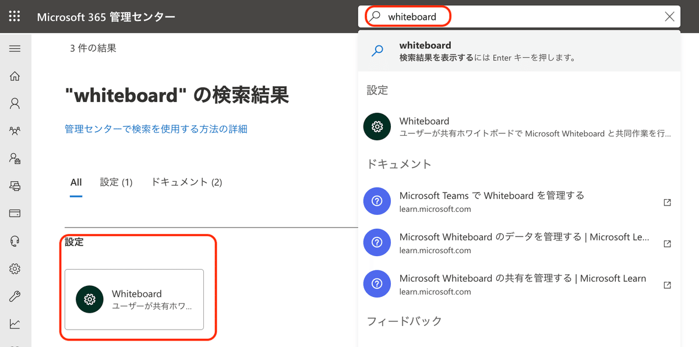699x347 pixels.
Task: Click the ドキュメント heading in suggestions
Action: point(399,164)
